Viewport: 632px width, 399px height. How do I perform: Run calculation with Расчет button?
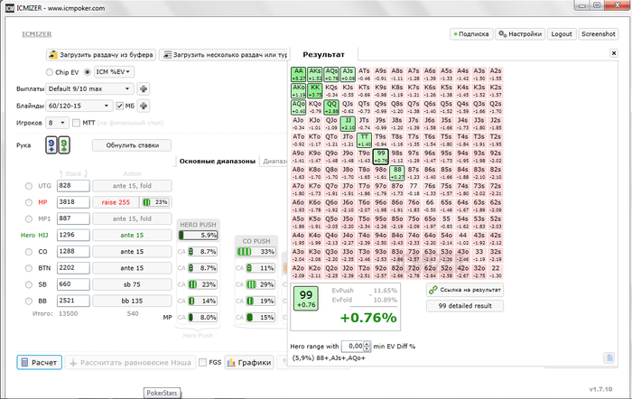click(39, 362)
